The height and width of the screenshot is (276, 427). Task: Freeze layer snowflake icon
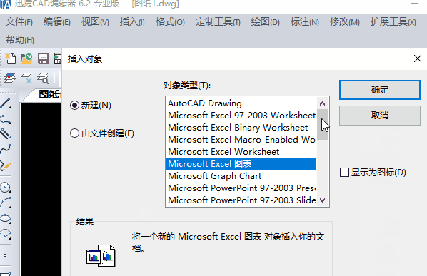click(26, 78)
